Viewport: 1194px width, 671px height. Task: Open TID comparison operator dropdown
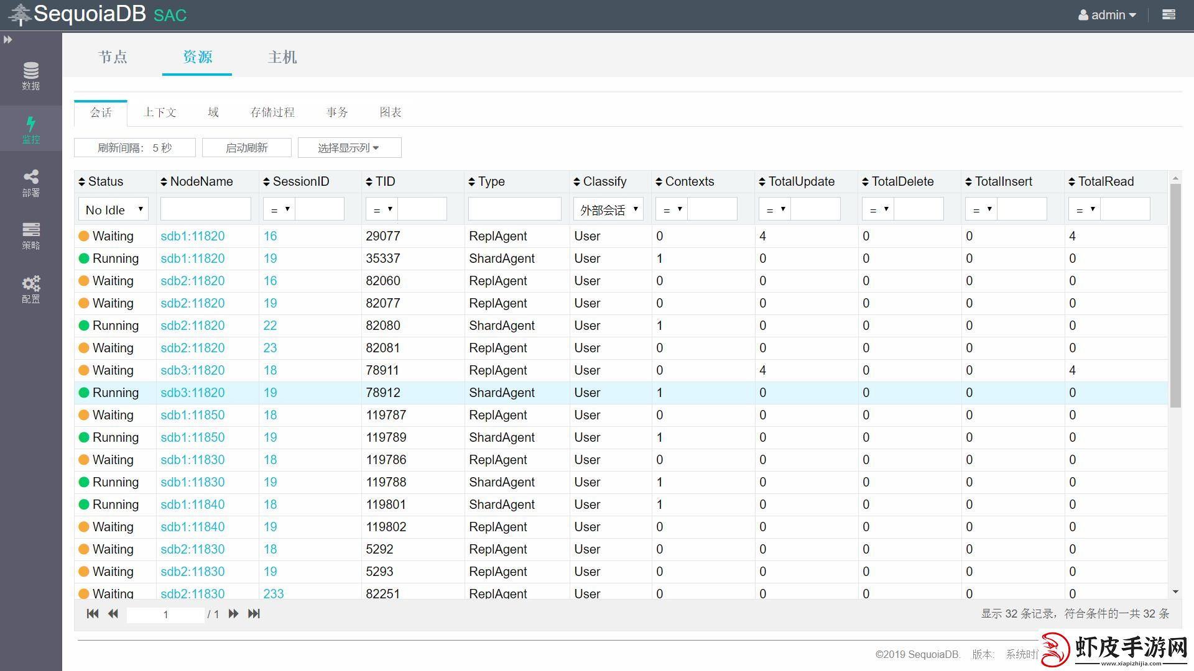pos(382,209)
